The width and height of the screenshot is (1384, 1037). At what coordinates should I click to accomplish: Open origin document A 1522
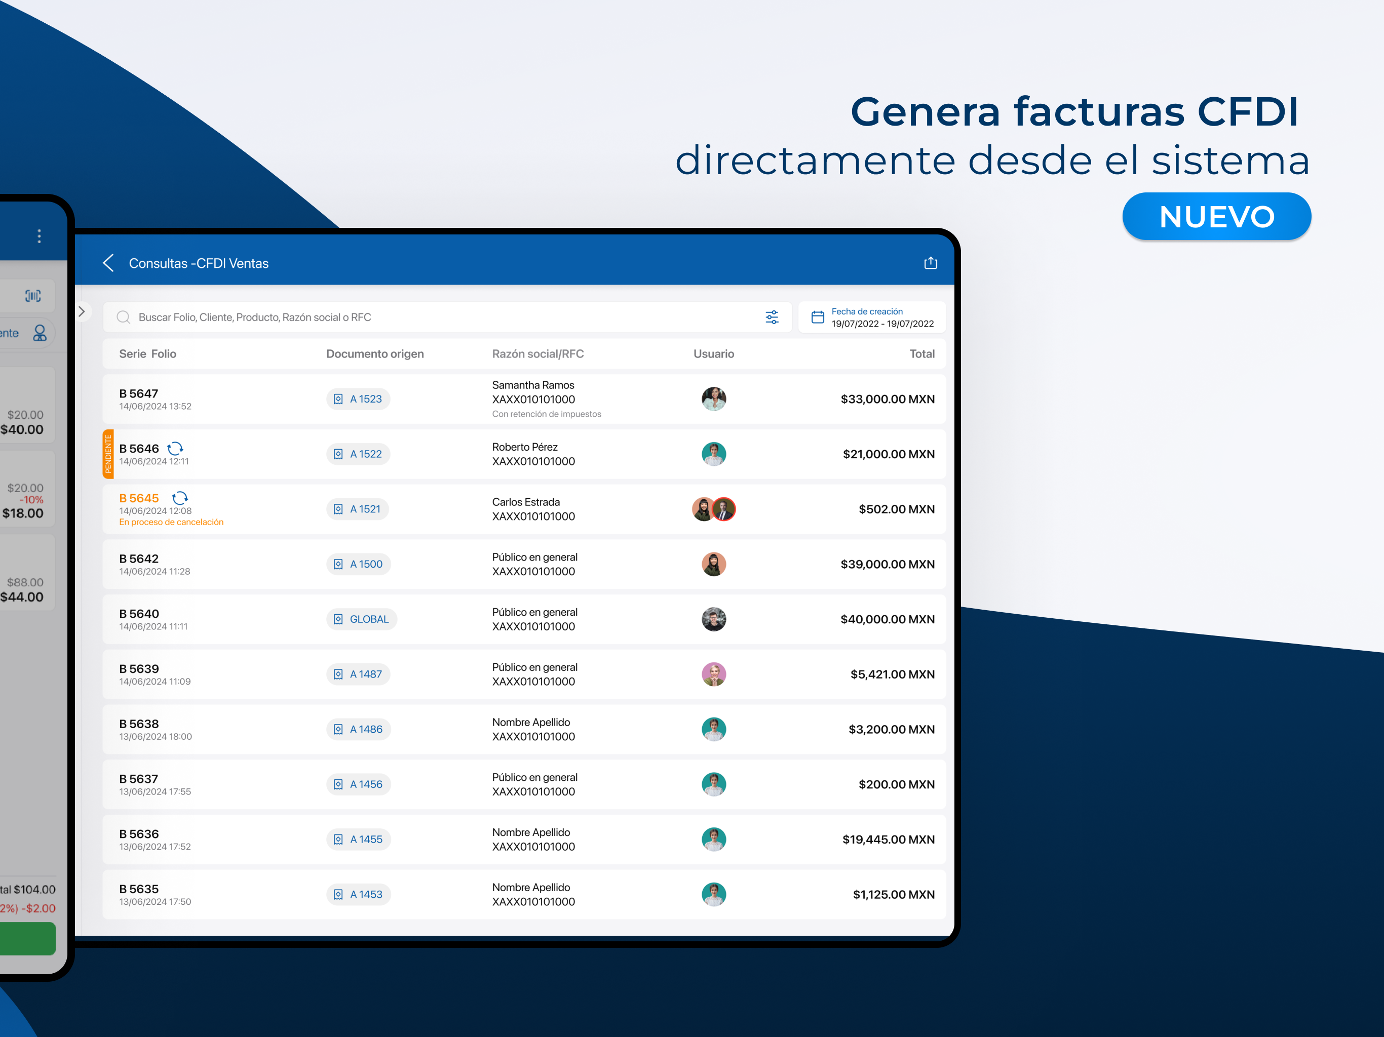click(358, 454)
